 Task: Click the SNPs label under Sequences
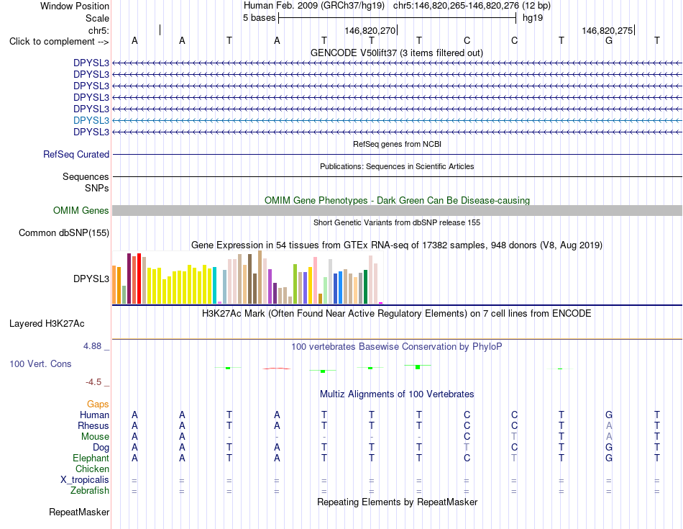97,188
